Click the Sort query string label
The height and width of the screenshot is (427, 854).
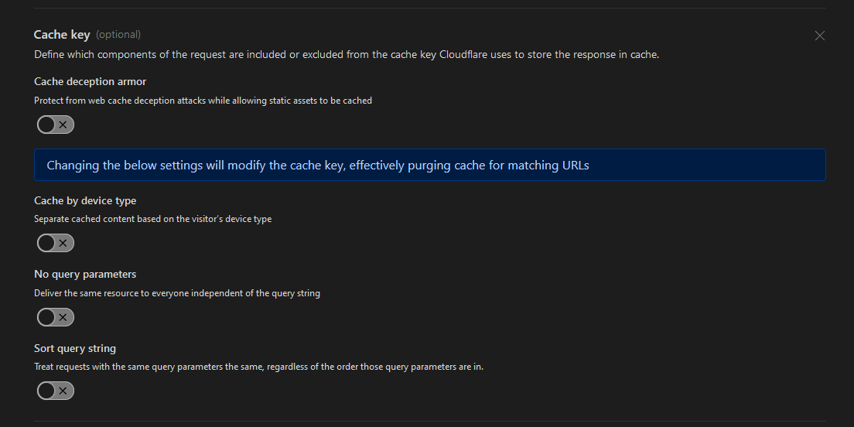point(75,348)
